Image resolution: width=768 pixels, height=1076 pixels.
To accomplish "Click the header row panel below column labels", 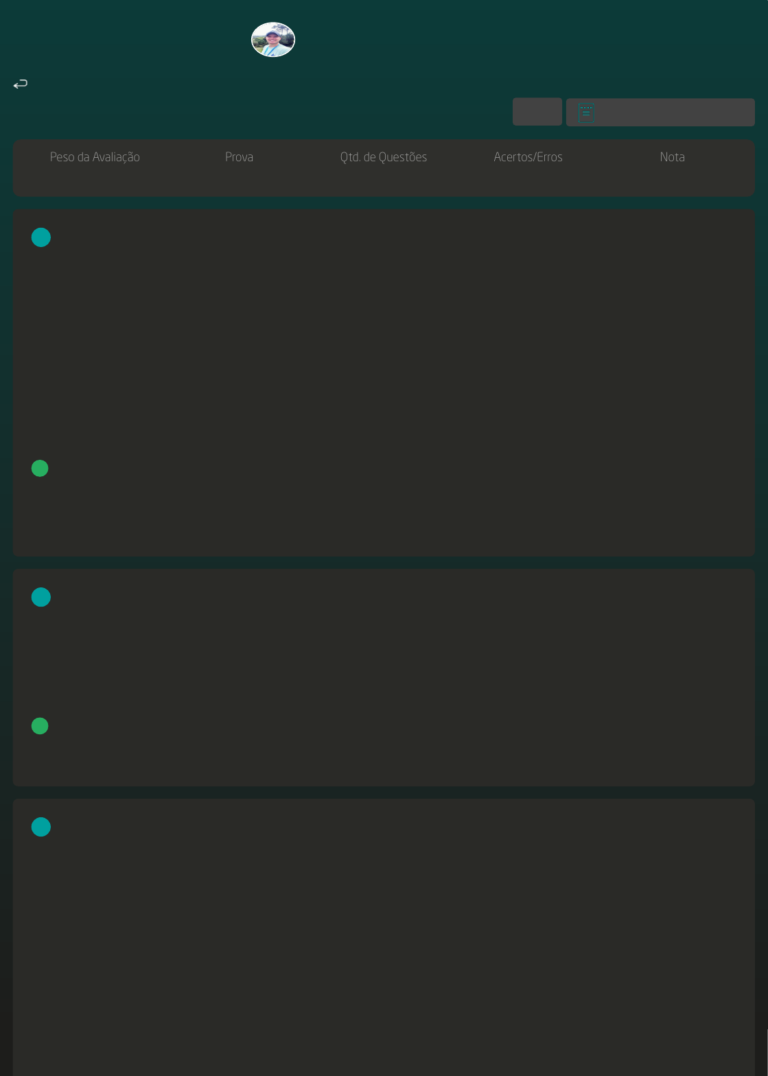I will 384,181.
